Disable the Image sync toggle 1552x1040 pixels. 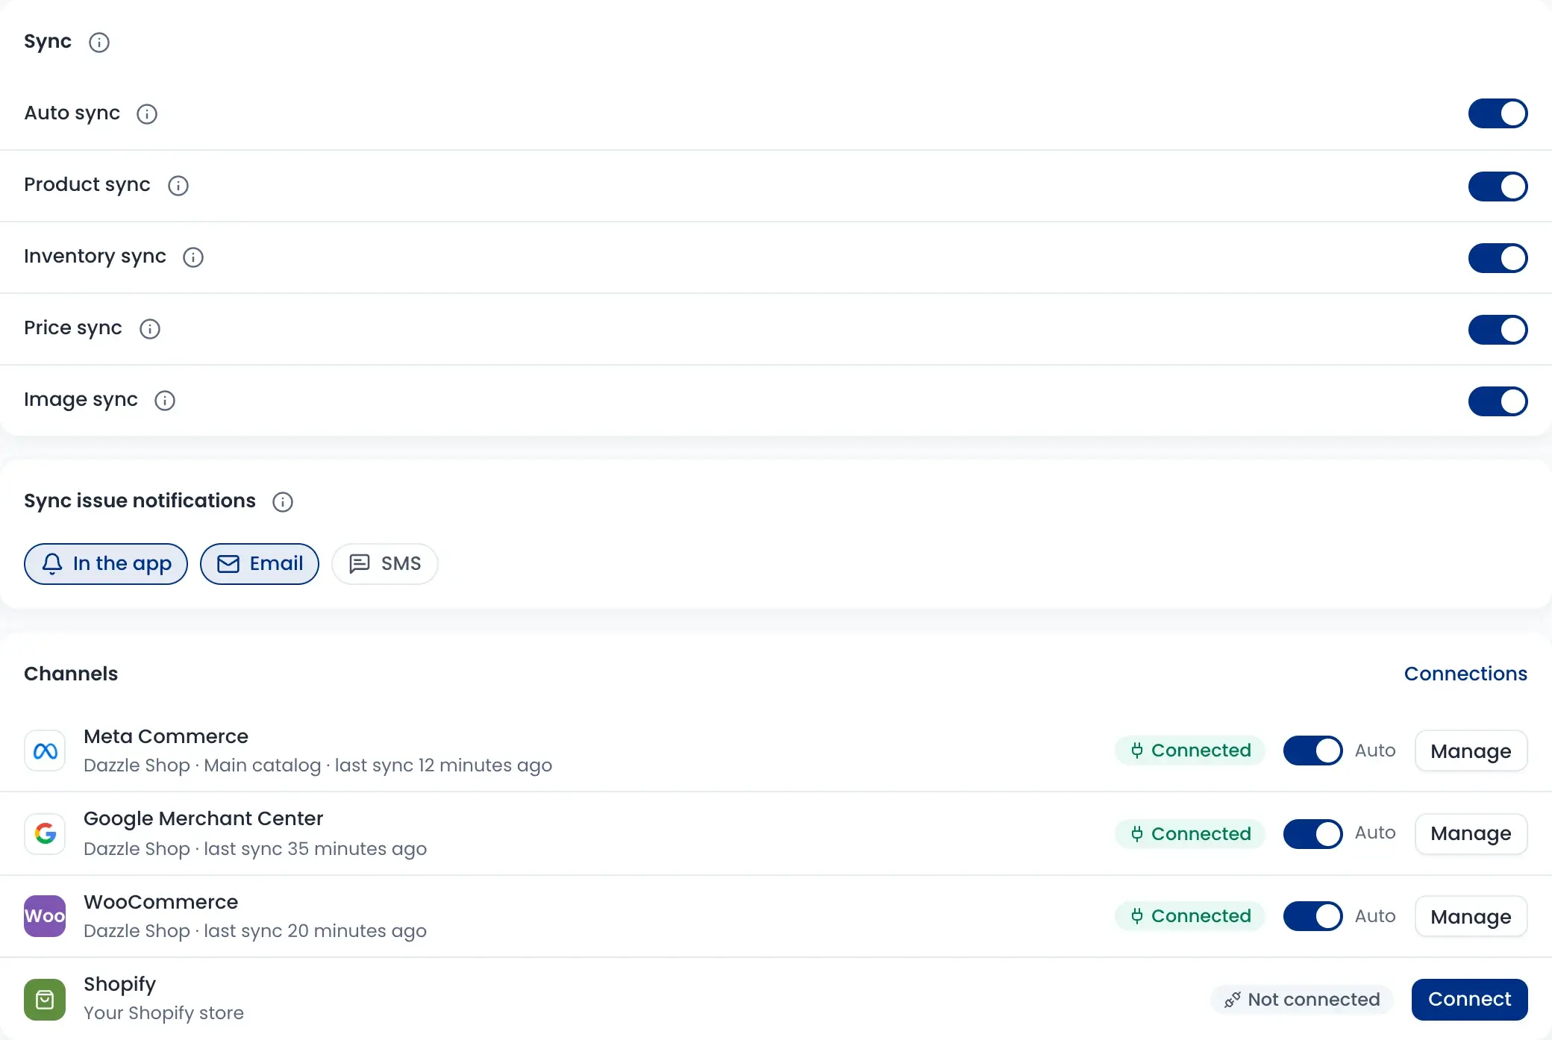[1498, 401]
